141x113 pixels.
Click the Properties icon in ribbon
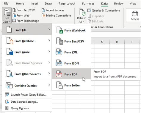coord(89,16)
